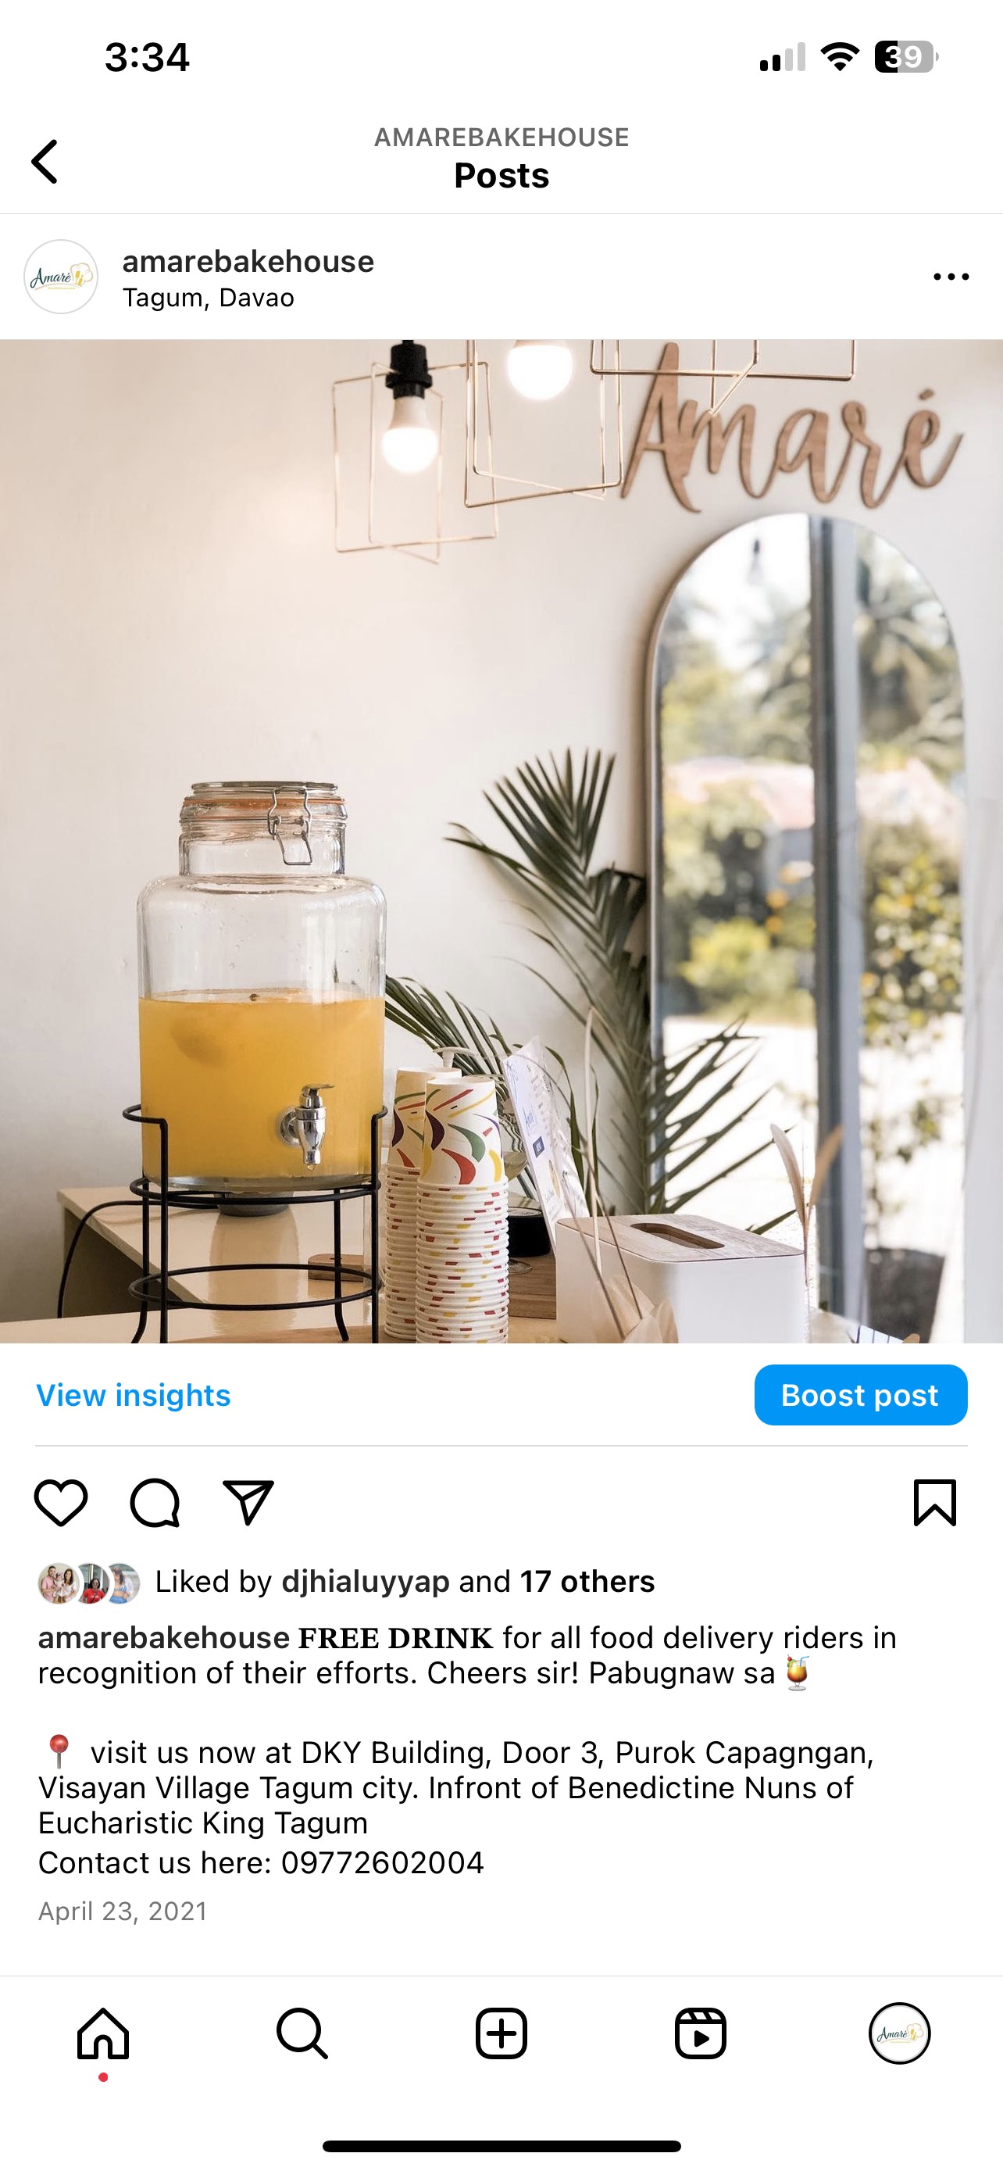
Task: Open liker djhialuyyap's profile
Action: 366,1582
